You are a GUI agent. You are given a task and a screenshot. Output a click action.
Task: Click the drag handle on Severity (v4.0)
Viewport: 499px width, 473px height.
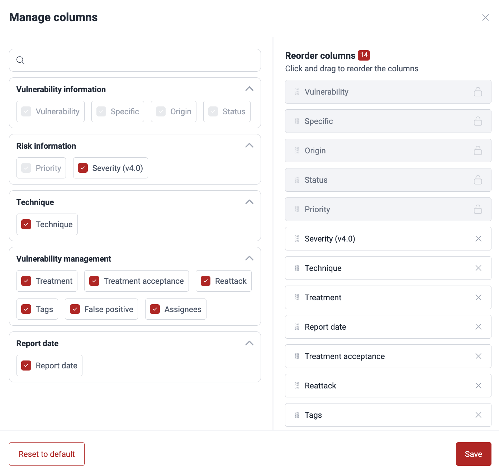[296, 239]
